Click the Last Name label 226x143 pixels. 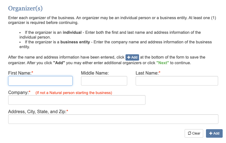(x=148, y=73)
